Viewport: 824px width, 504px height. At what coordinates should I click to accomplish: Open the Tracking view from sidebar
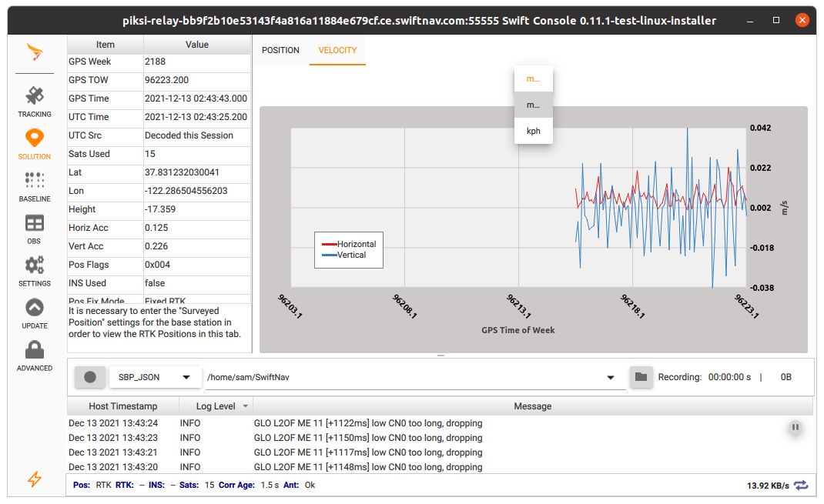tap(35, 102)
